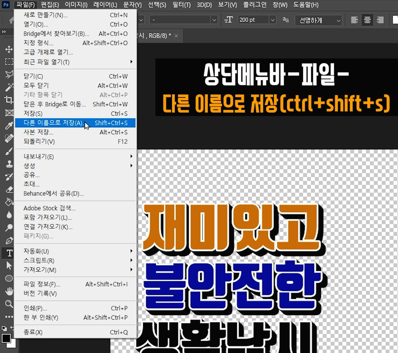Select the Eraser tool
The width and height of the screenshot is (398, 353).
[9, 189]
